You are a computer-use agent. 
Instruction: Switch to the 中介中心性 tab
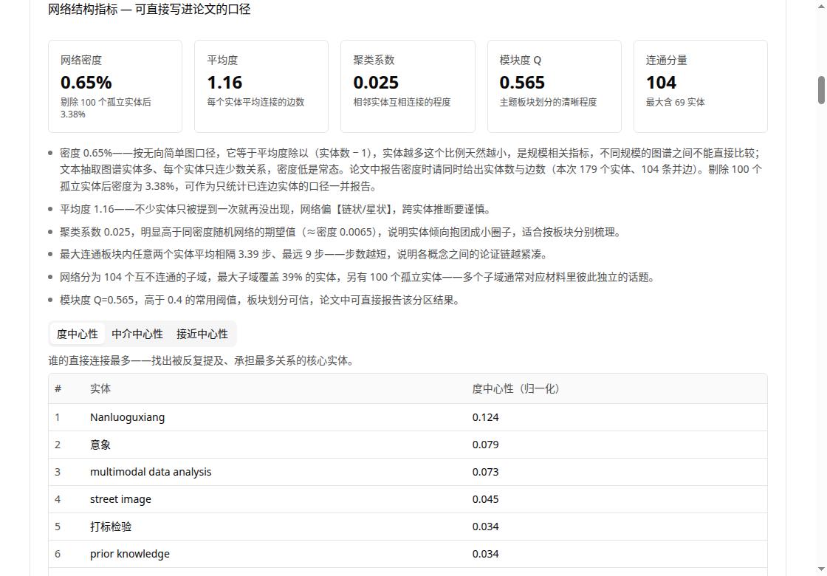click(137, 334)
